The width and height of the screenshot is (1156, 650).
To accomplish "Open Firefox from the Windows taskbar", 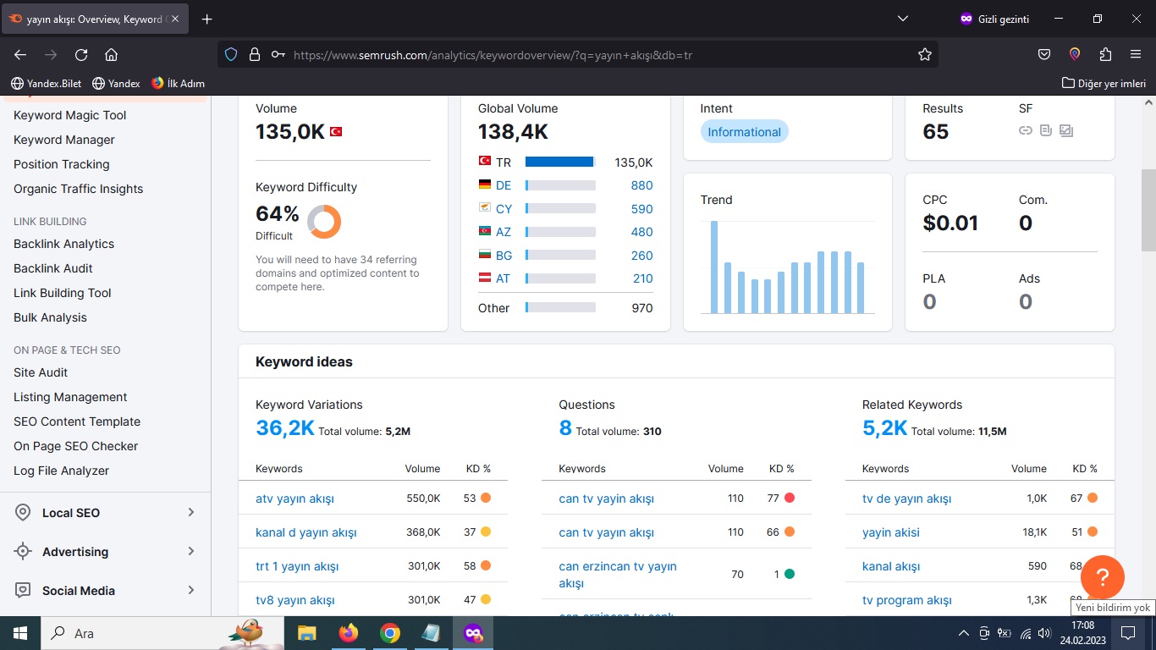I will click(348, 633).
